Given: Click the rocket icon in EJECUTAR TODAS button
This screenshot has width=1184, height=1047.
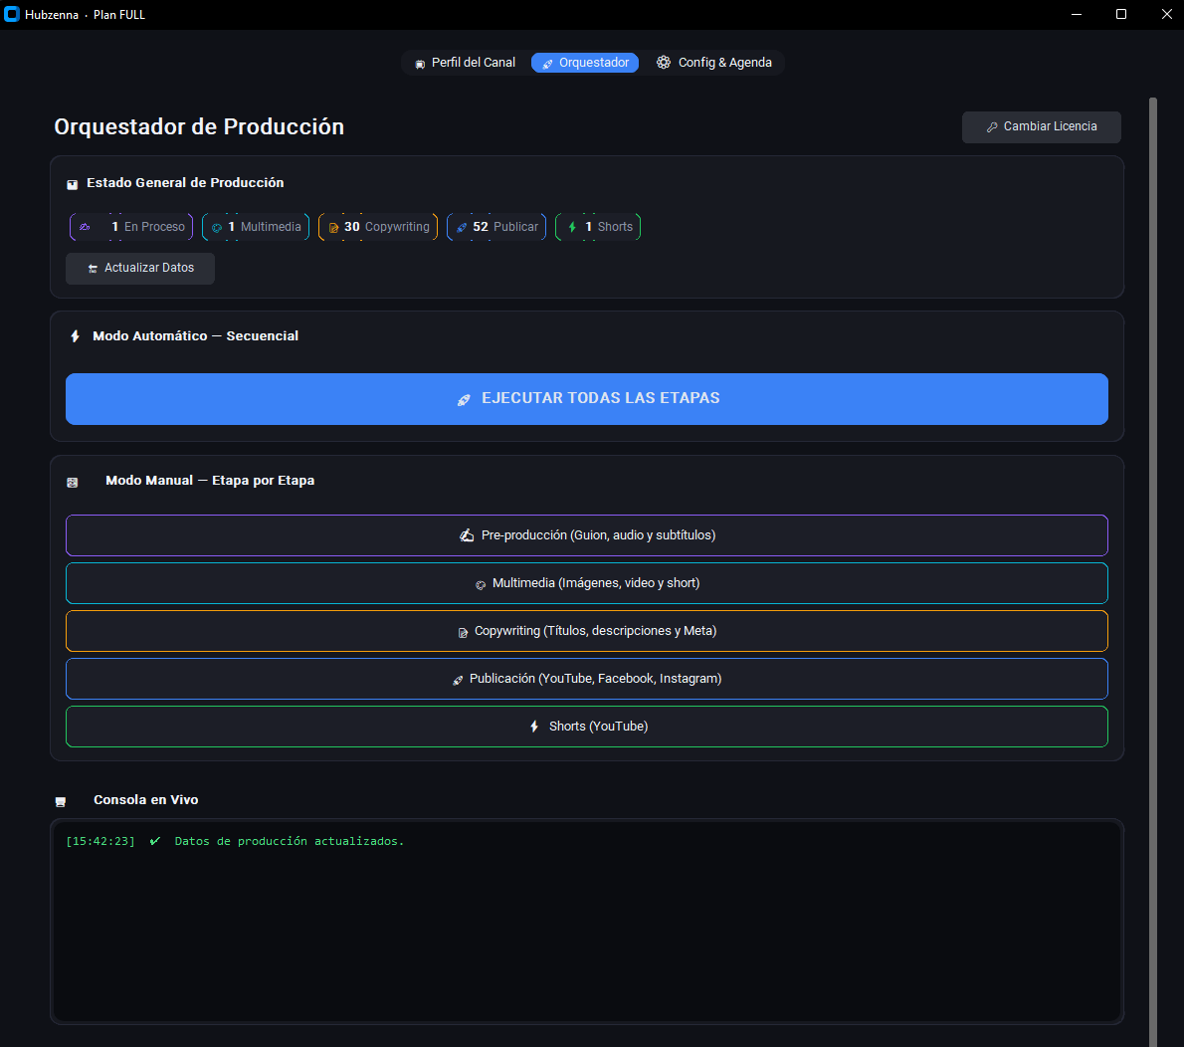Looking at the screenshot, I should (464, 400).
